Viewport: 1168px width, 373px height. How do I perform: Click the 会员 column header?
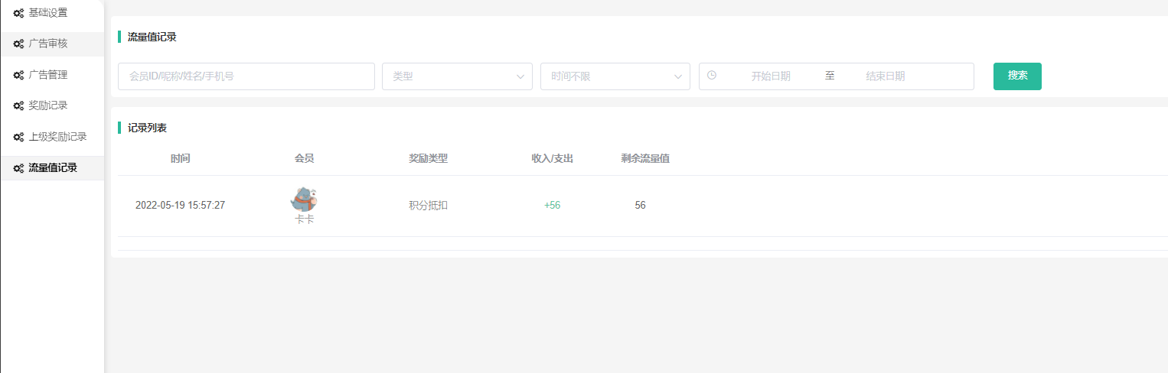304,159
